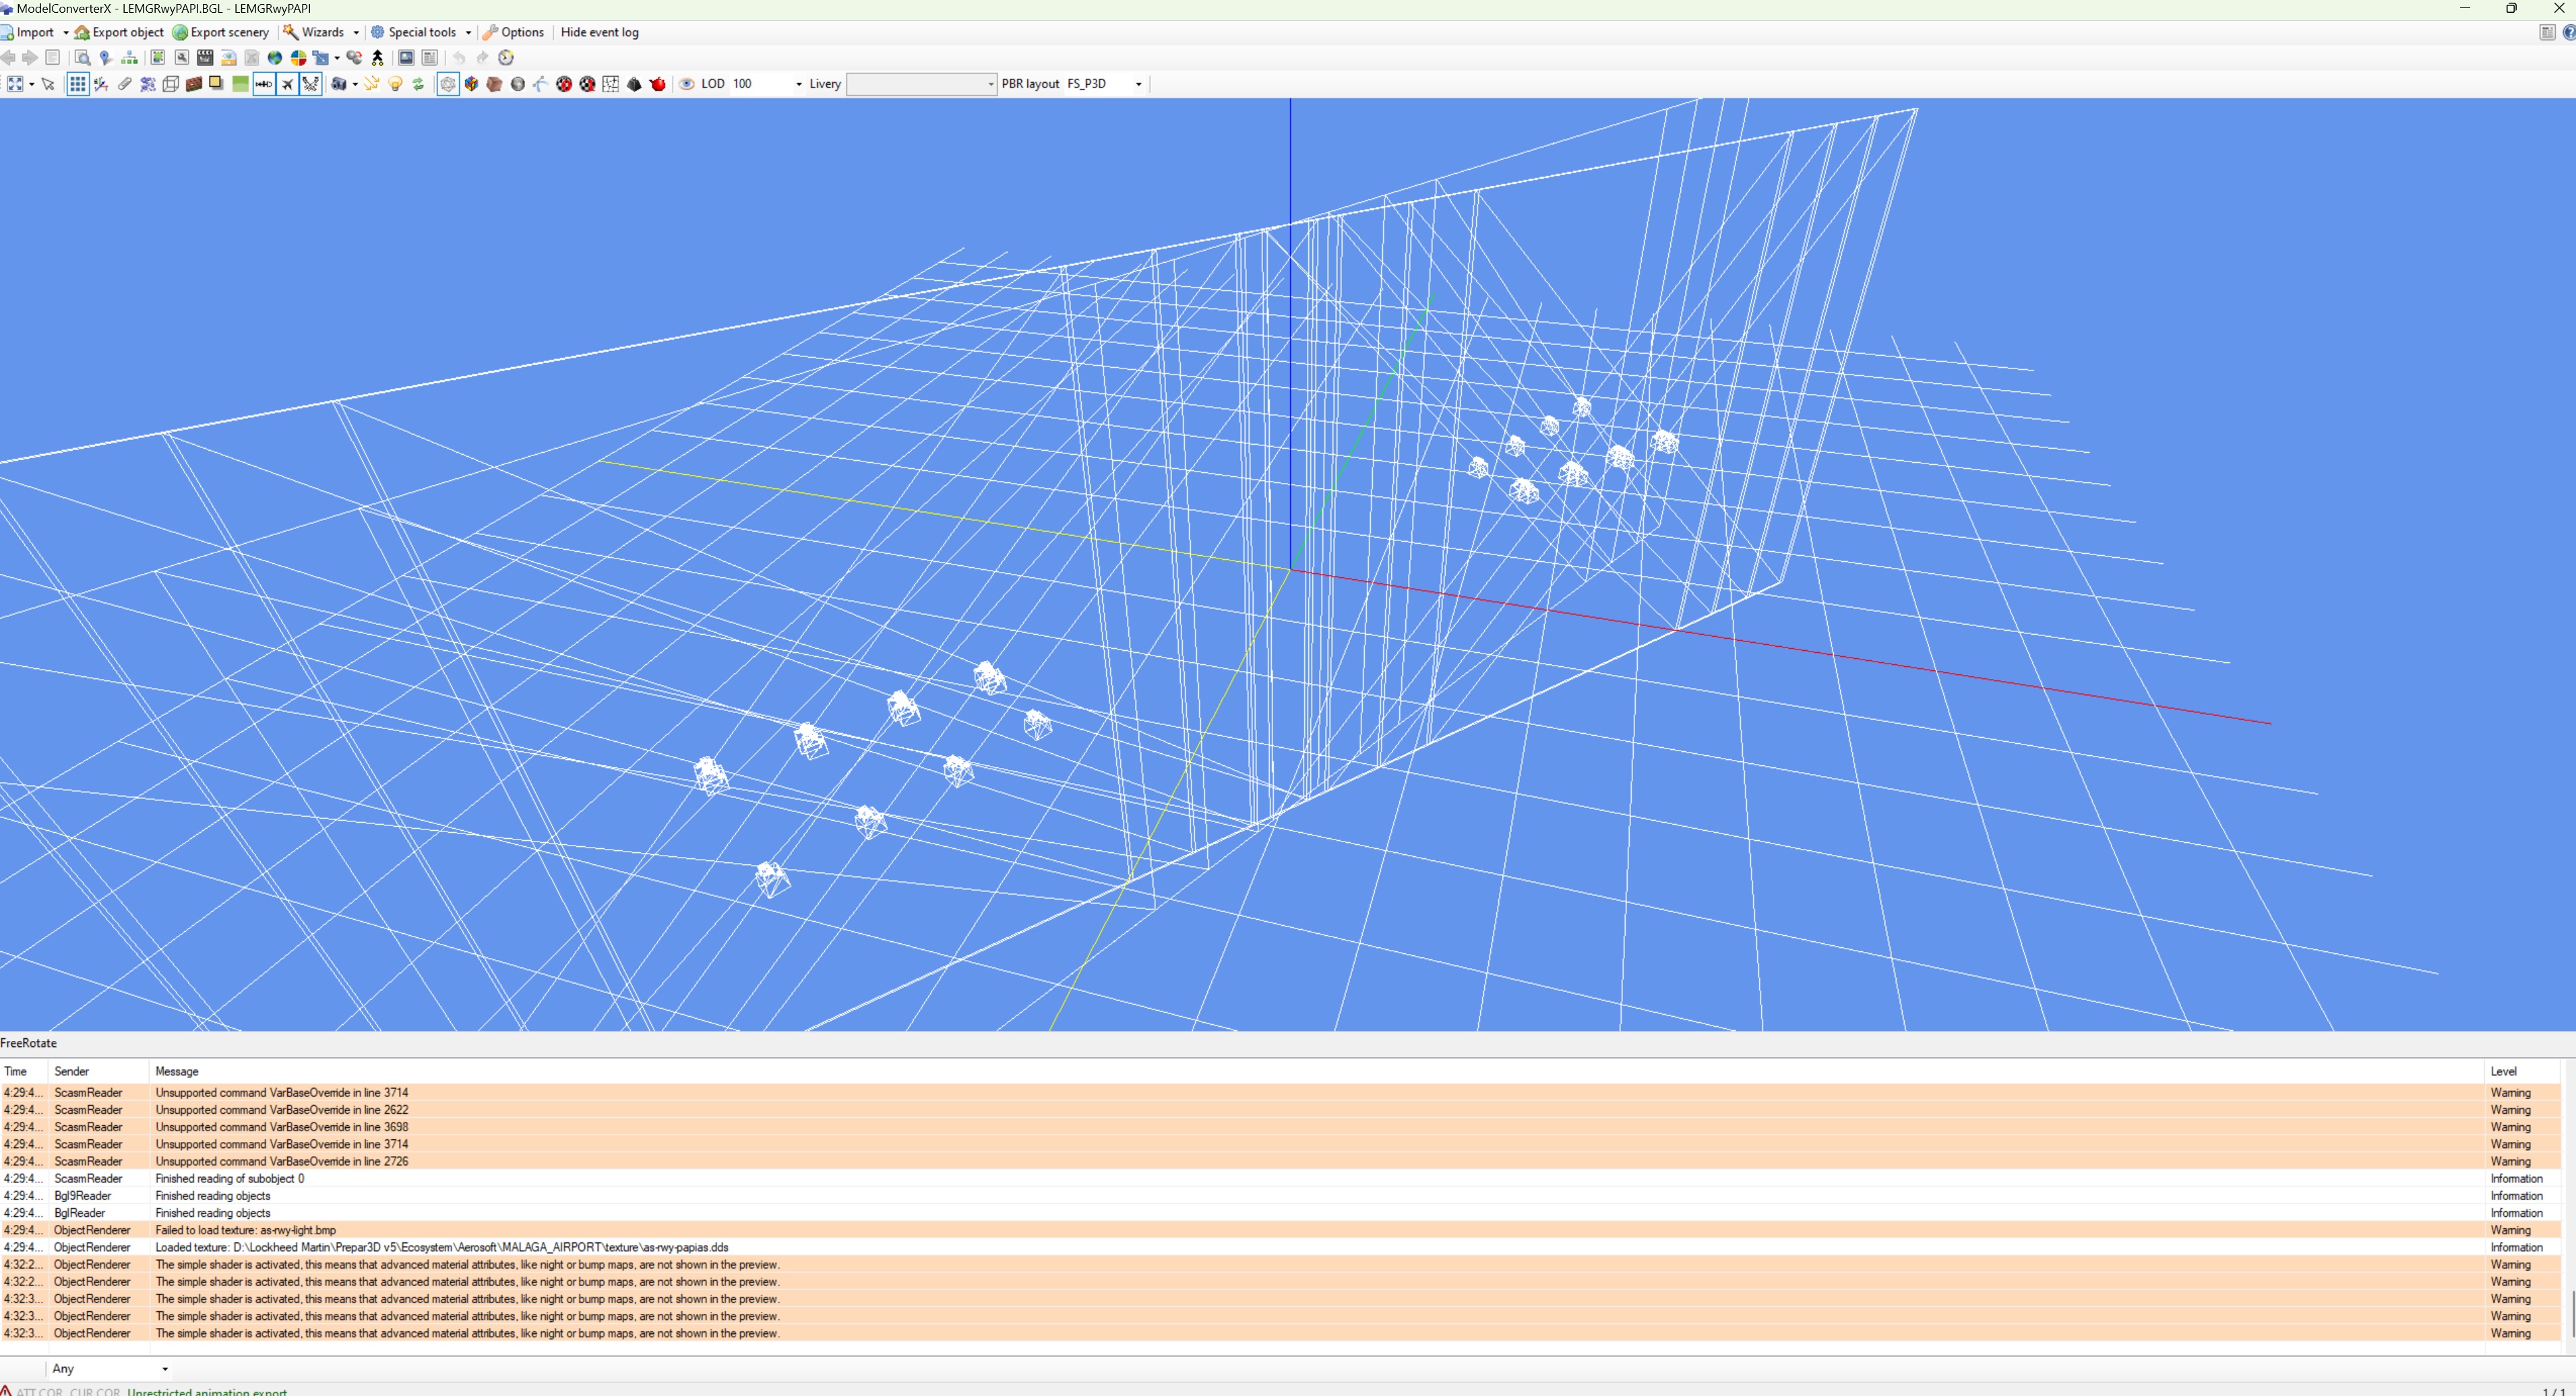The image size is (2576, 1396).
Task: Open the four-color pie chart color tool
Action: [298, 58]
